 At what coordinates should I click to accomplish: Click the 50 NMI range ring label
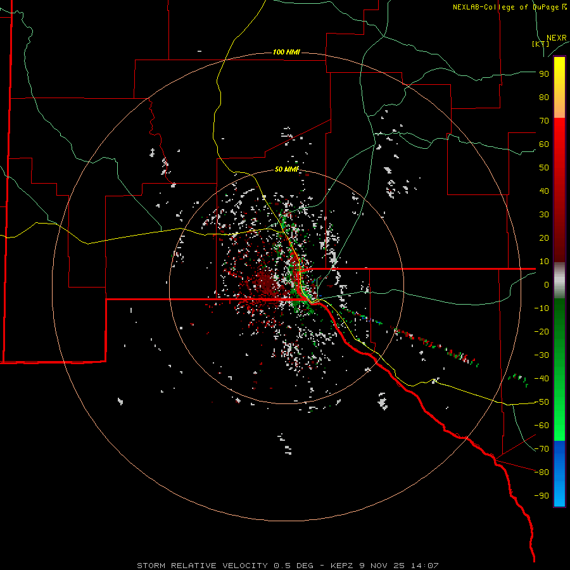tap(286, 169)
